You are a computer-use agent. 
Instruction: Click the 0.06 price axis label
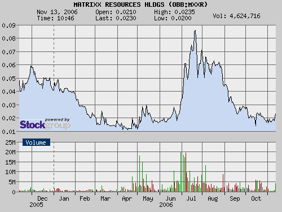[x=8, y=65]
